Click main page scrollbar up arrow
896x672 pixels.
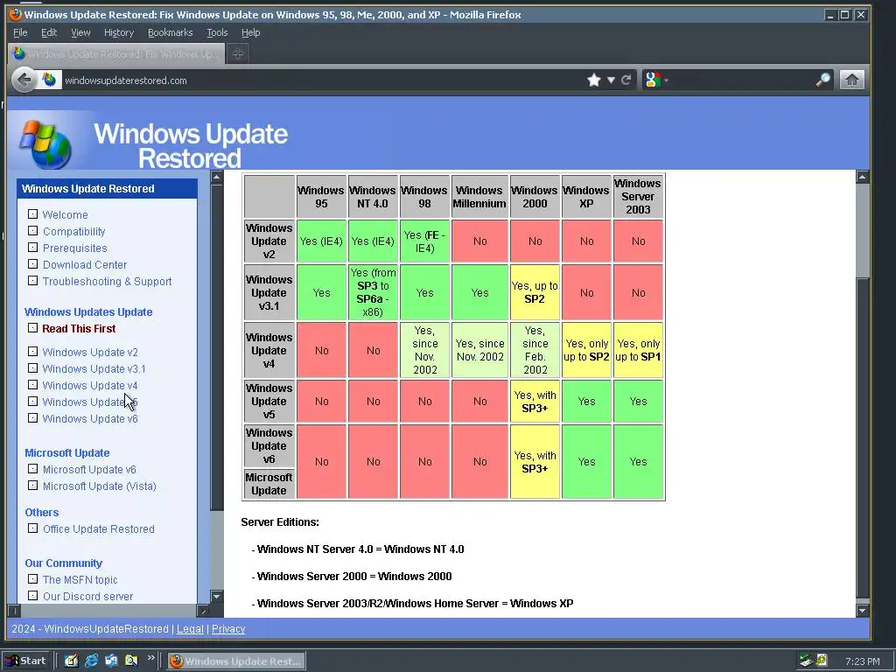[x=862, y=177]
